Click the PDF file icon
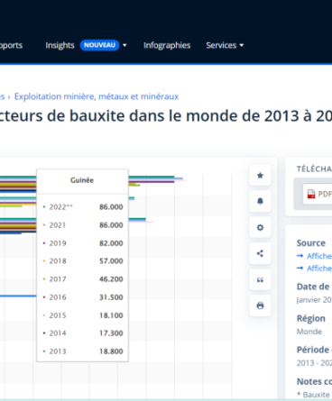Image resolution: width=332 pixels, height=401 pixels. [x=311, y=194]
